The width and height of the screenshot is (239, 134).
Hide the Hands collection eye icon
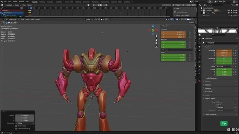coord(234,13)
